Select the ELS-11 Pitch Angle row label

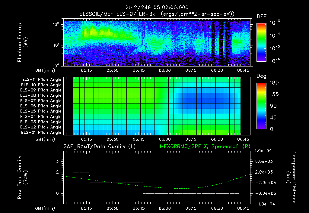tap(42, 80)
